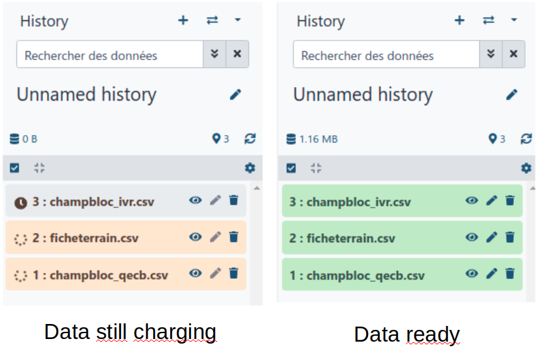
Task: Rename Unnamed history using left pencil icon
Action: 235,95
